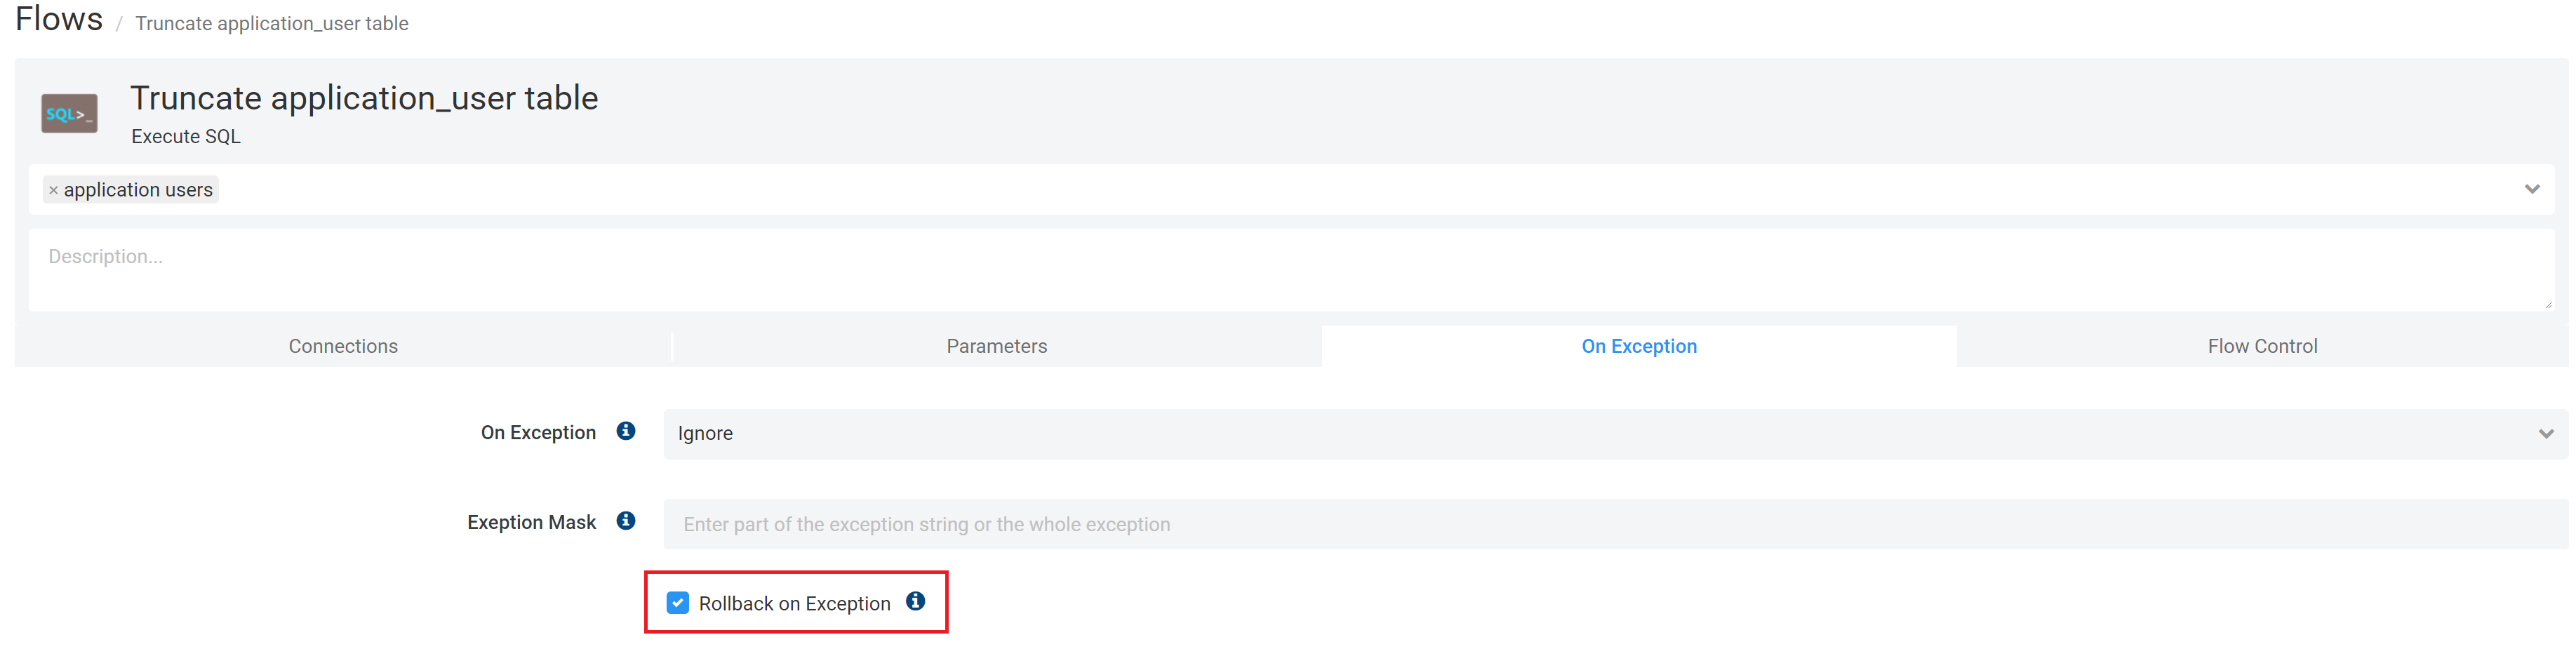The image size is (2576, 649).
Task: Click the Execute SQL step icon
Action: [x=69, y=112]
